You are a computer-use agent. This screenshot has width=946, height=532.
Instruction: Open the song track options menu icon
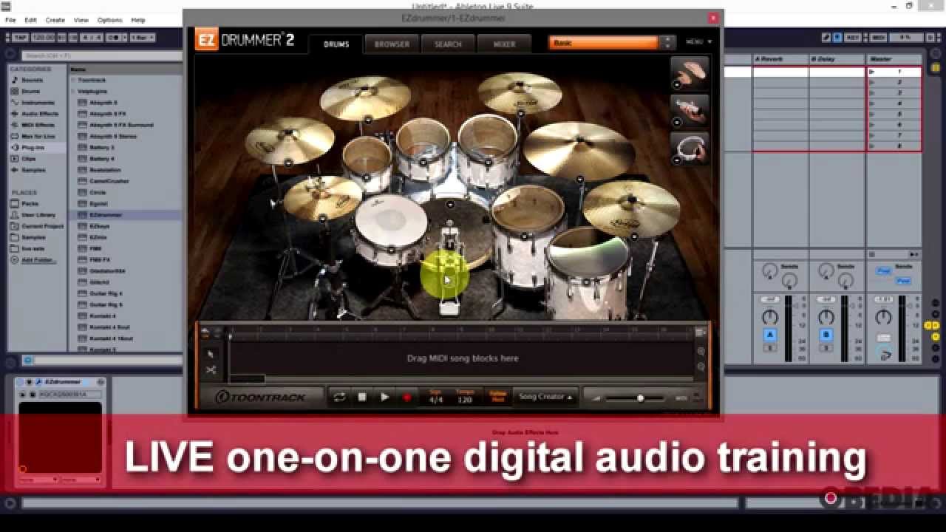click(700, 332)
